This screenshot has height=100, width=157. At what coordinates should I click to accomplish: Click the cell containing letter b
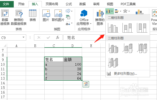coord(54,69)
